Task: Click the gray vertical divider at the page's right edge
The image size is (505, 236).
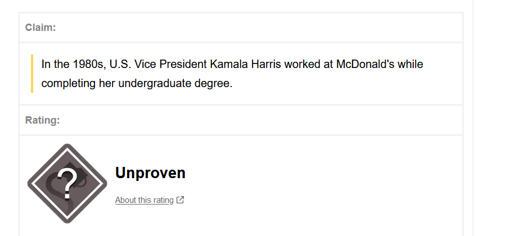Action: 472,118
